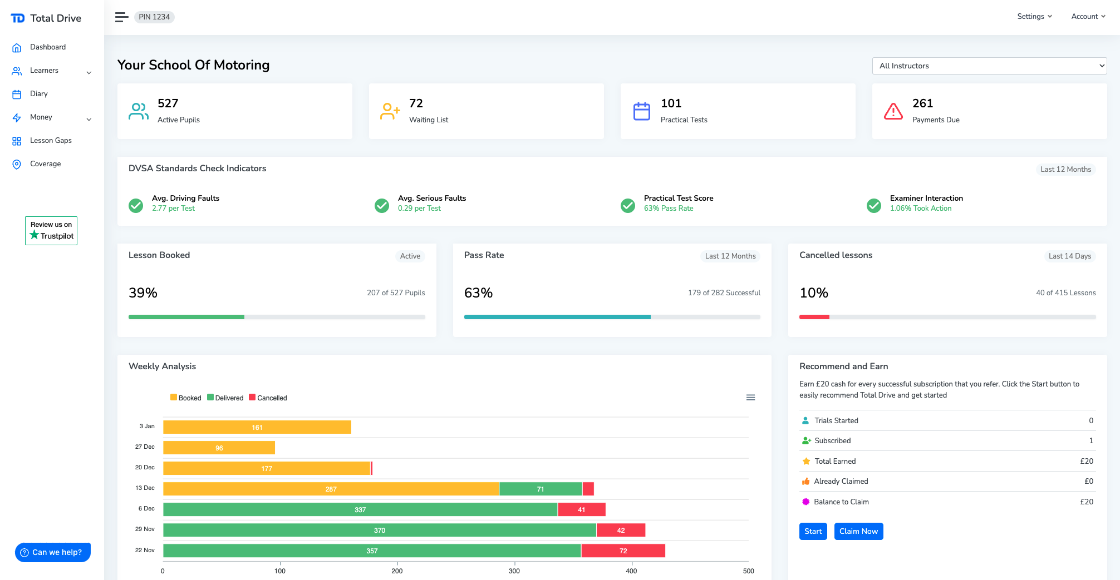Expand the Learners sidebar section
Viewport: 1120px width, 580px height.
[x=89, y=72]
